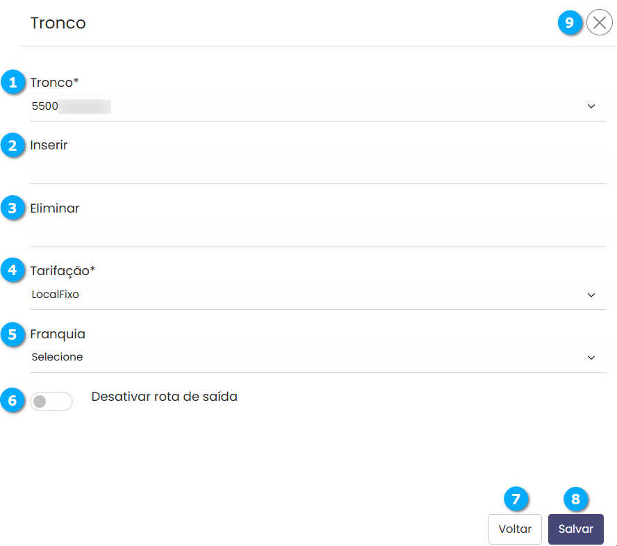
Task: Click the numbered badge 5 beside Franquia
Action: 13,334
